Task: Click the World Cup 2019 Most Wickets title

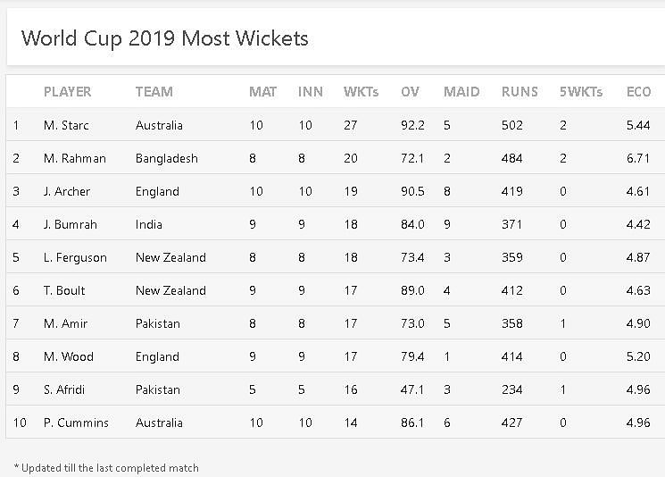Action: (164, 38)
